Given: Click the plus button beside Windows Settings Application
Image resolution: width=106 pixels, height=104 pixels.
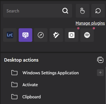Looking at the screenshot, I should (100, 73).
